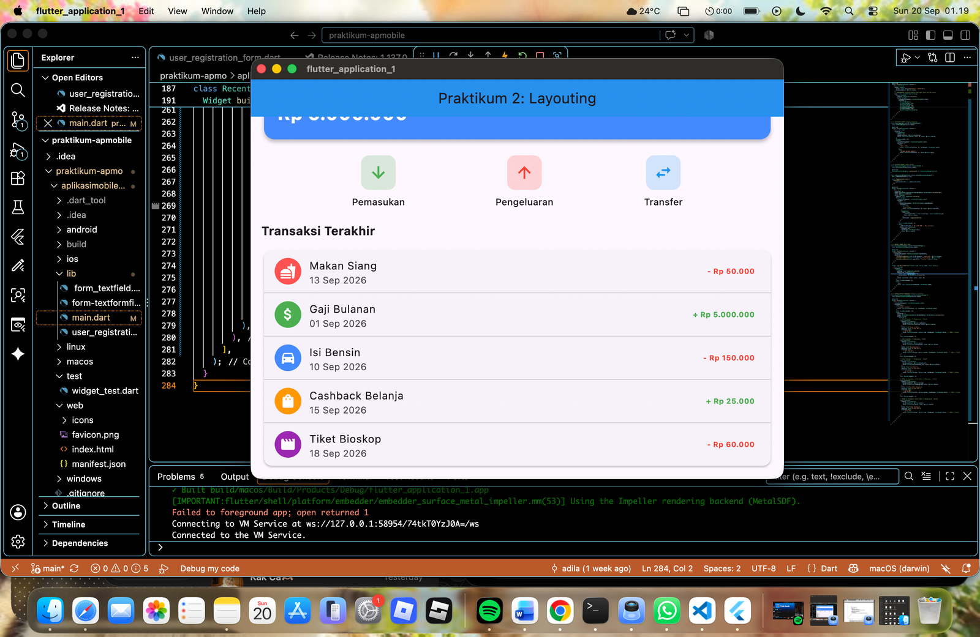Open the Source Control view
This screenshot has width=980, height=637.
tap(18, 120)
